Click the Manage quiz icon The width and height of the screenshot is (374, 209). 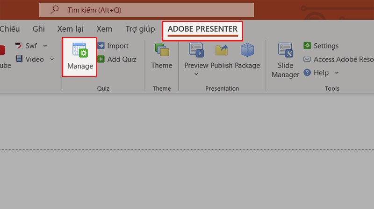pos(80,50)
